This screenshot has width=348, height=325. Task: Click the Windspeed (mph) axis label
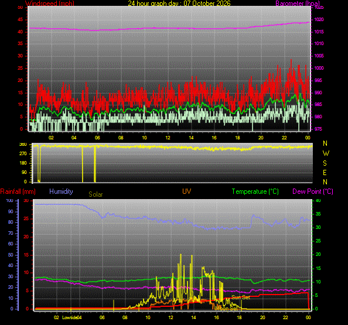click(50, 4)
